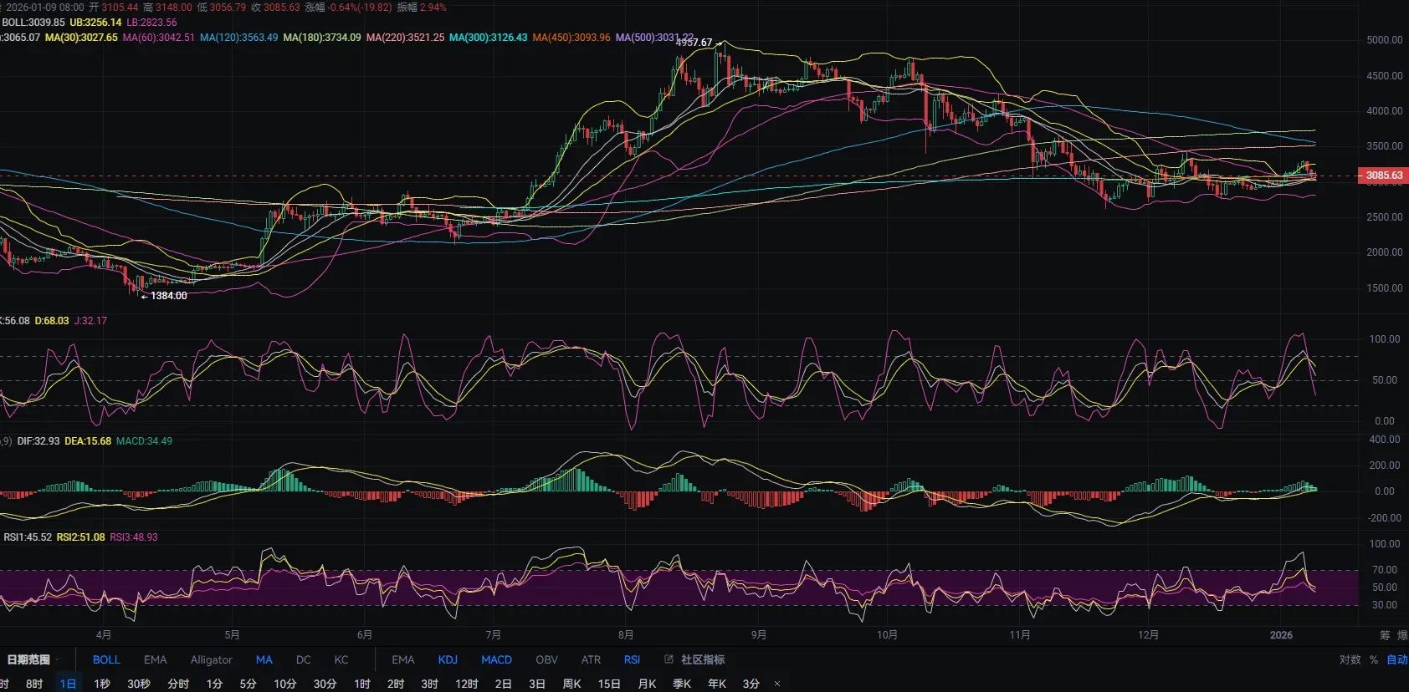Select the 年K yearly candles

717,684
